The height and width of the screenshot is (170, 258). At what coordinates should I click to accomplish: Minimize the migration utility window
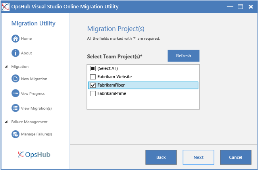tap(230, 7)
